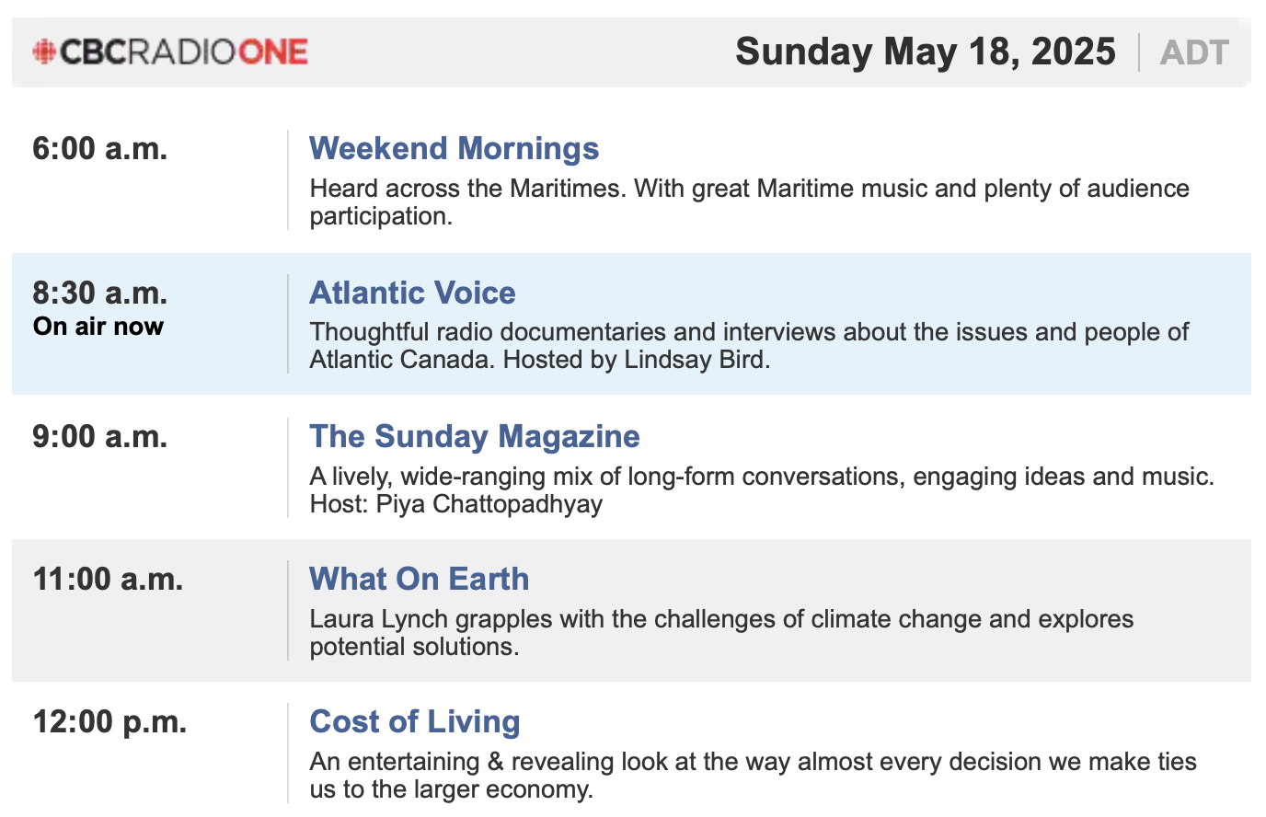Click the red CBC gem emblem
The height and width of the screenshot is (817, 1266).
pyautogui.click(x=44, y=52)
